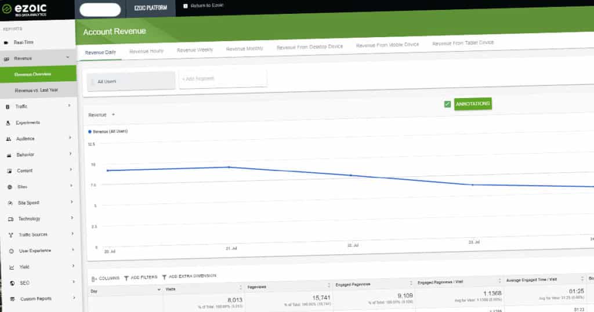Image resolution: width=594 pixels, height=312 pixels.
Task: Expand the Traffic Sources section chevron
Action: click(x=73, y=234)
